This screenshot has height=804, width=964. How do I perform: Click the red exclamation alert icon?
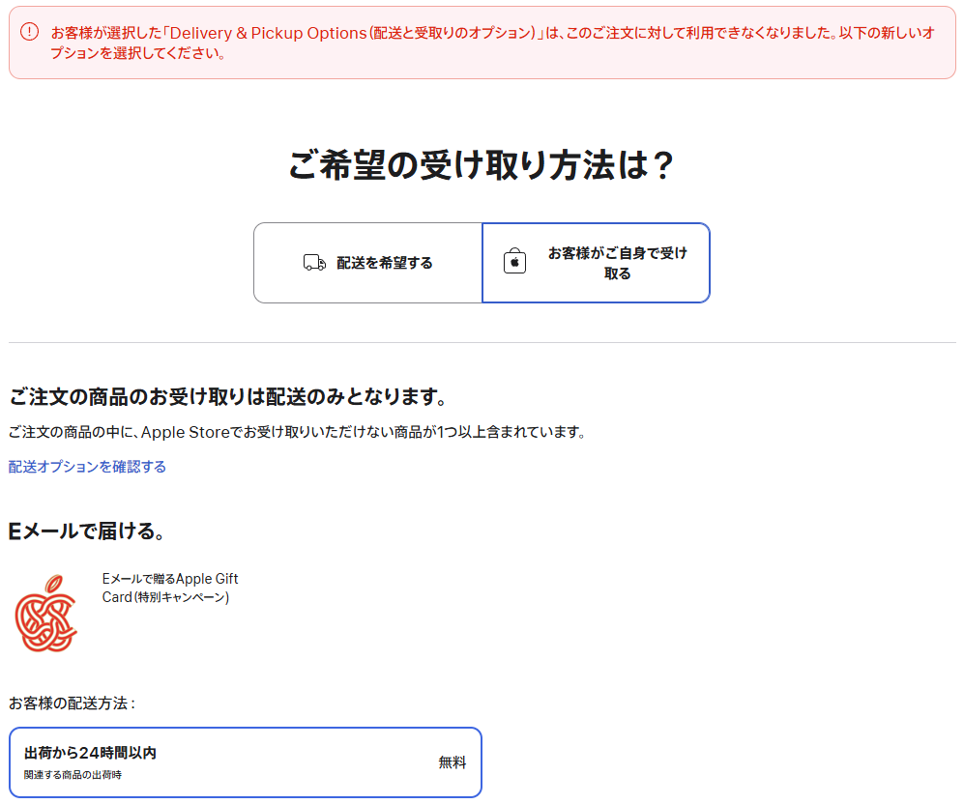coord(30,32)
